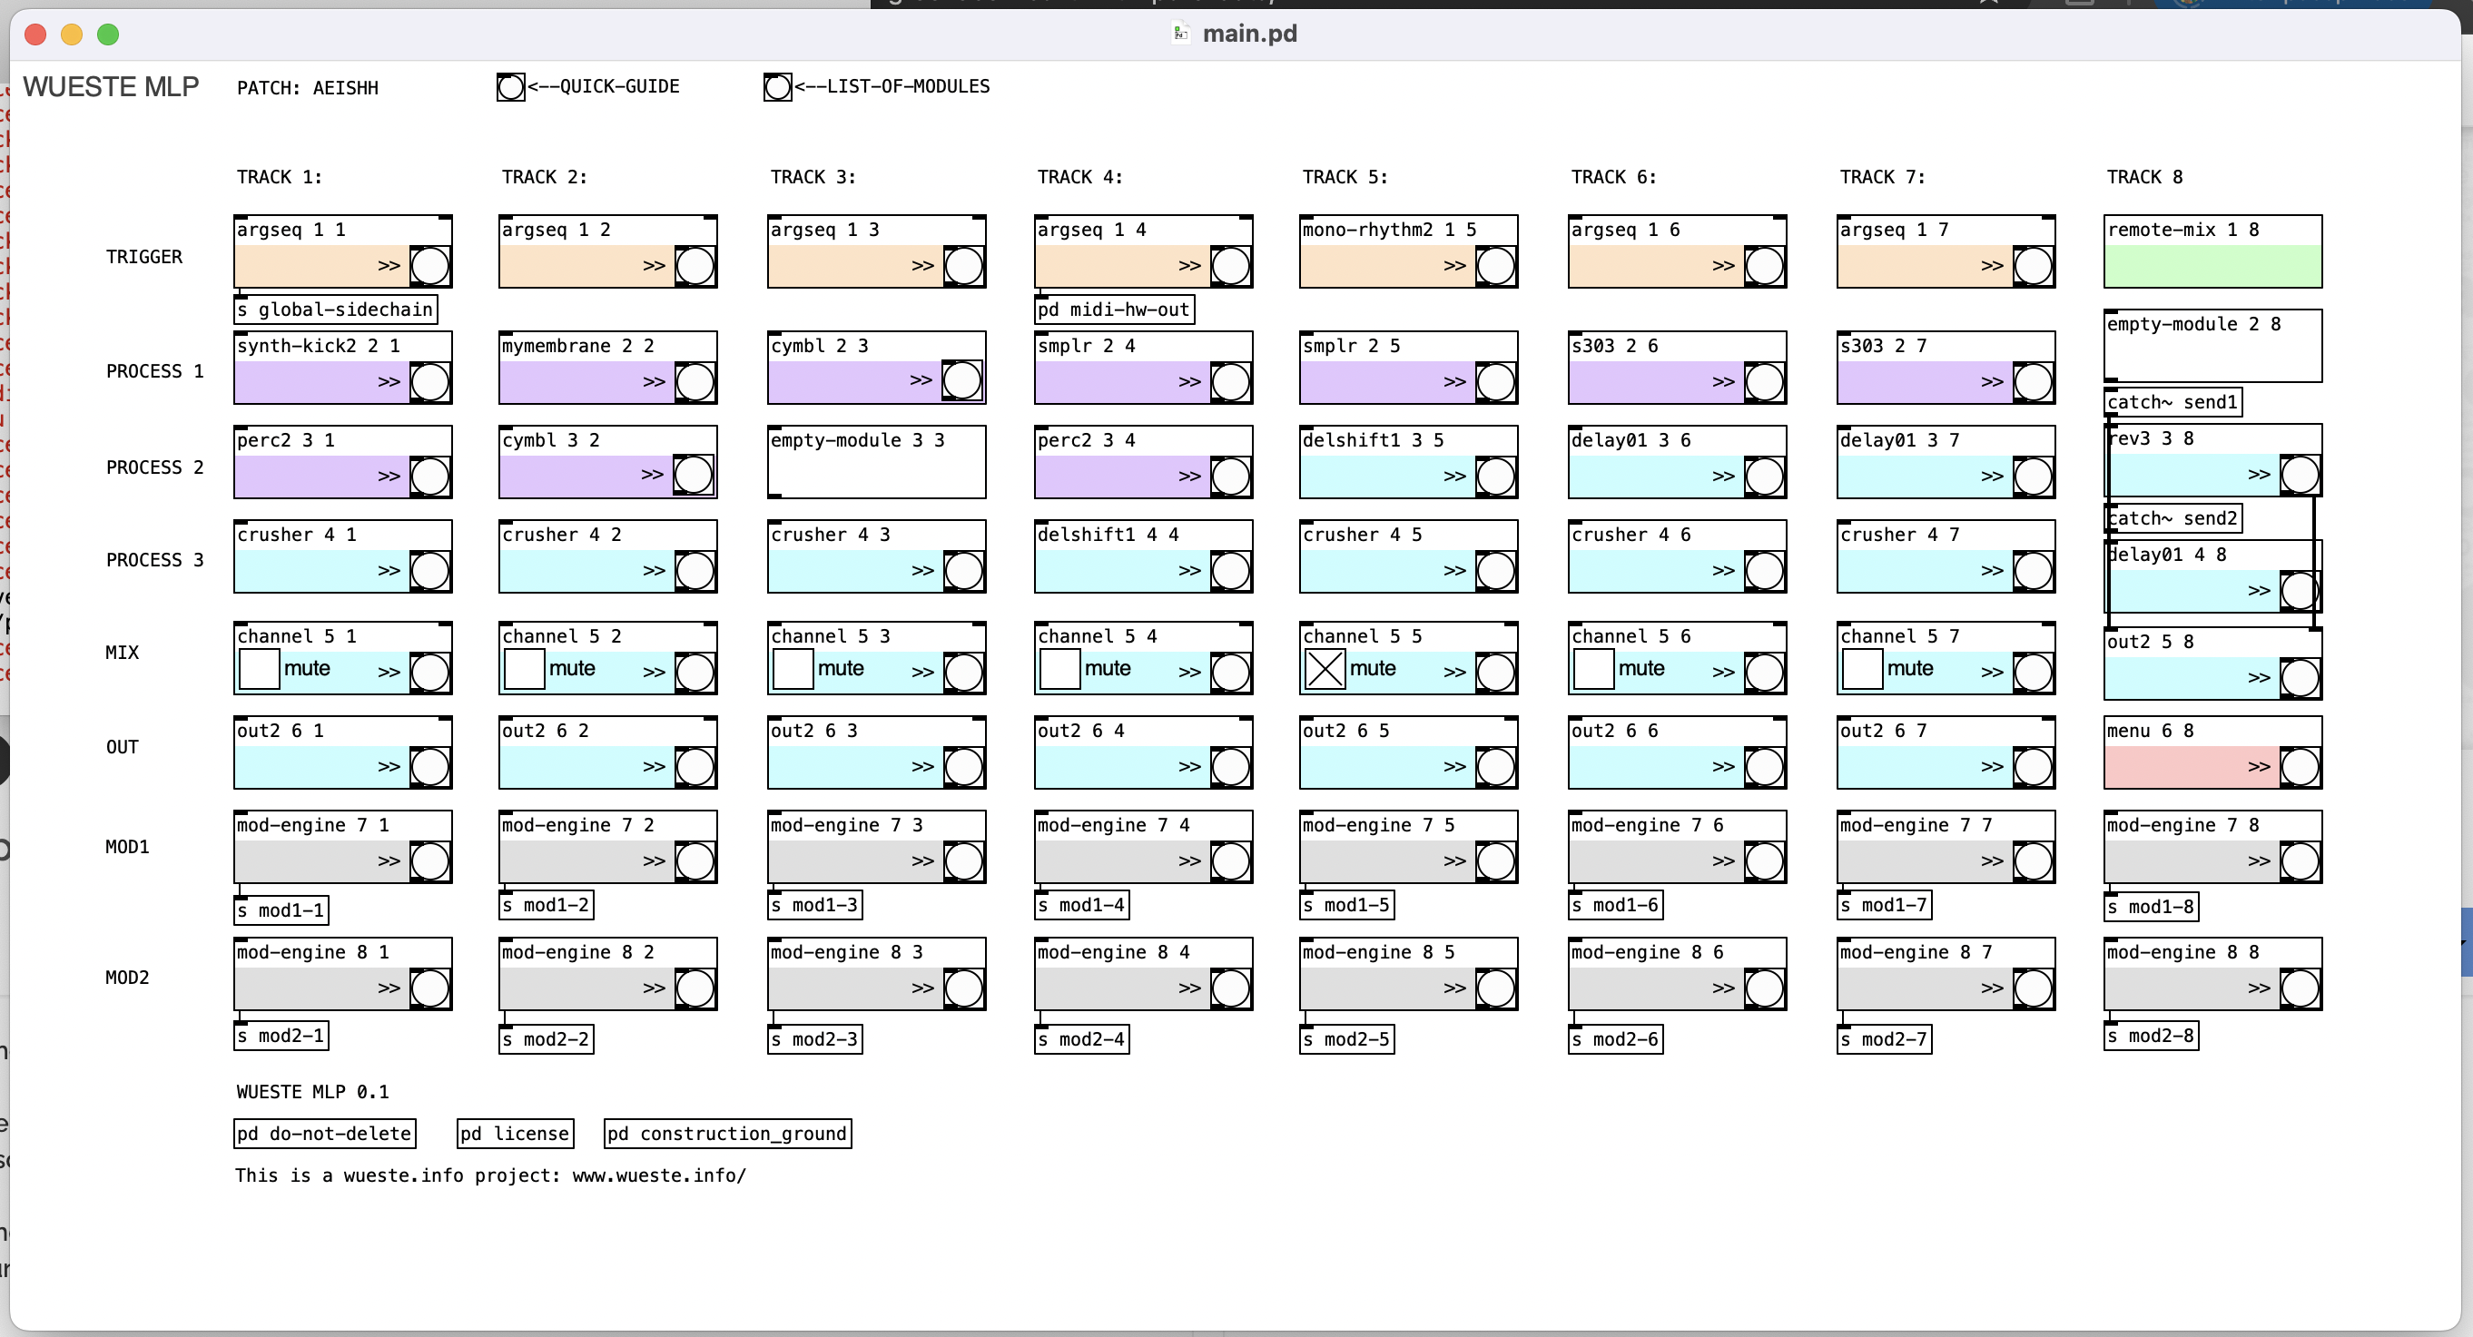Expand smplr 2 4 with its >> arrow
Screen dimensions: 2473x1337
tap(1189, 382)
